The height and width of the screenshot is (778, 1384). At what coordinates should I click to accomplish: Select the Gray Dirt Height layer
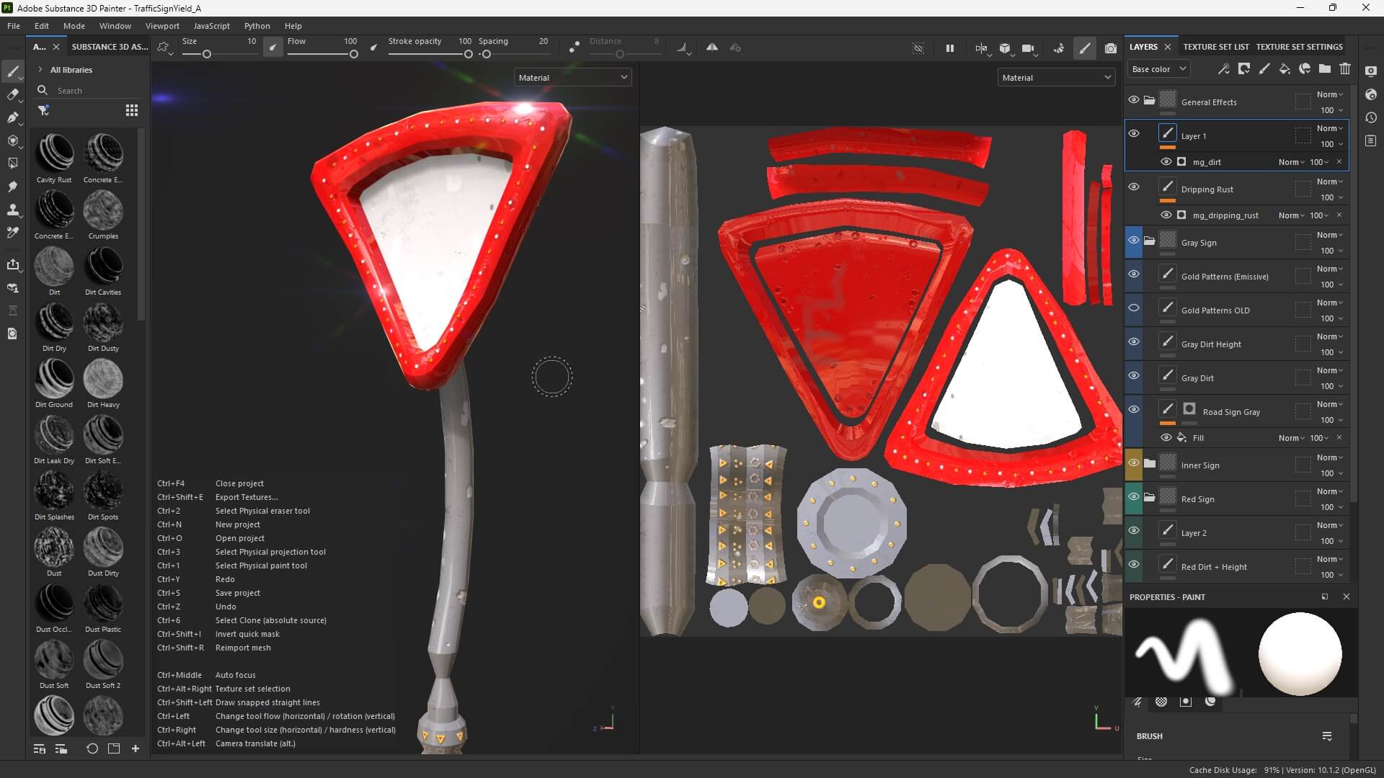click(x=1211, y=344)
